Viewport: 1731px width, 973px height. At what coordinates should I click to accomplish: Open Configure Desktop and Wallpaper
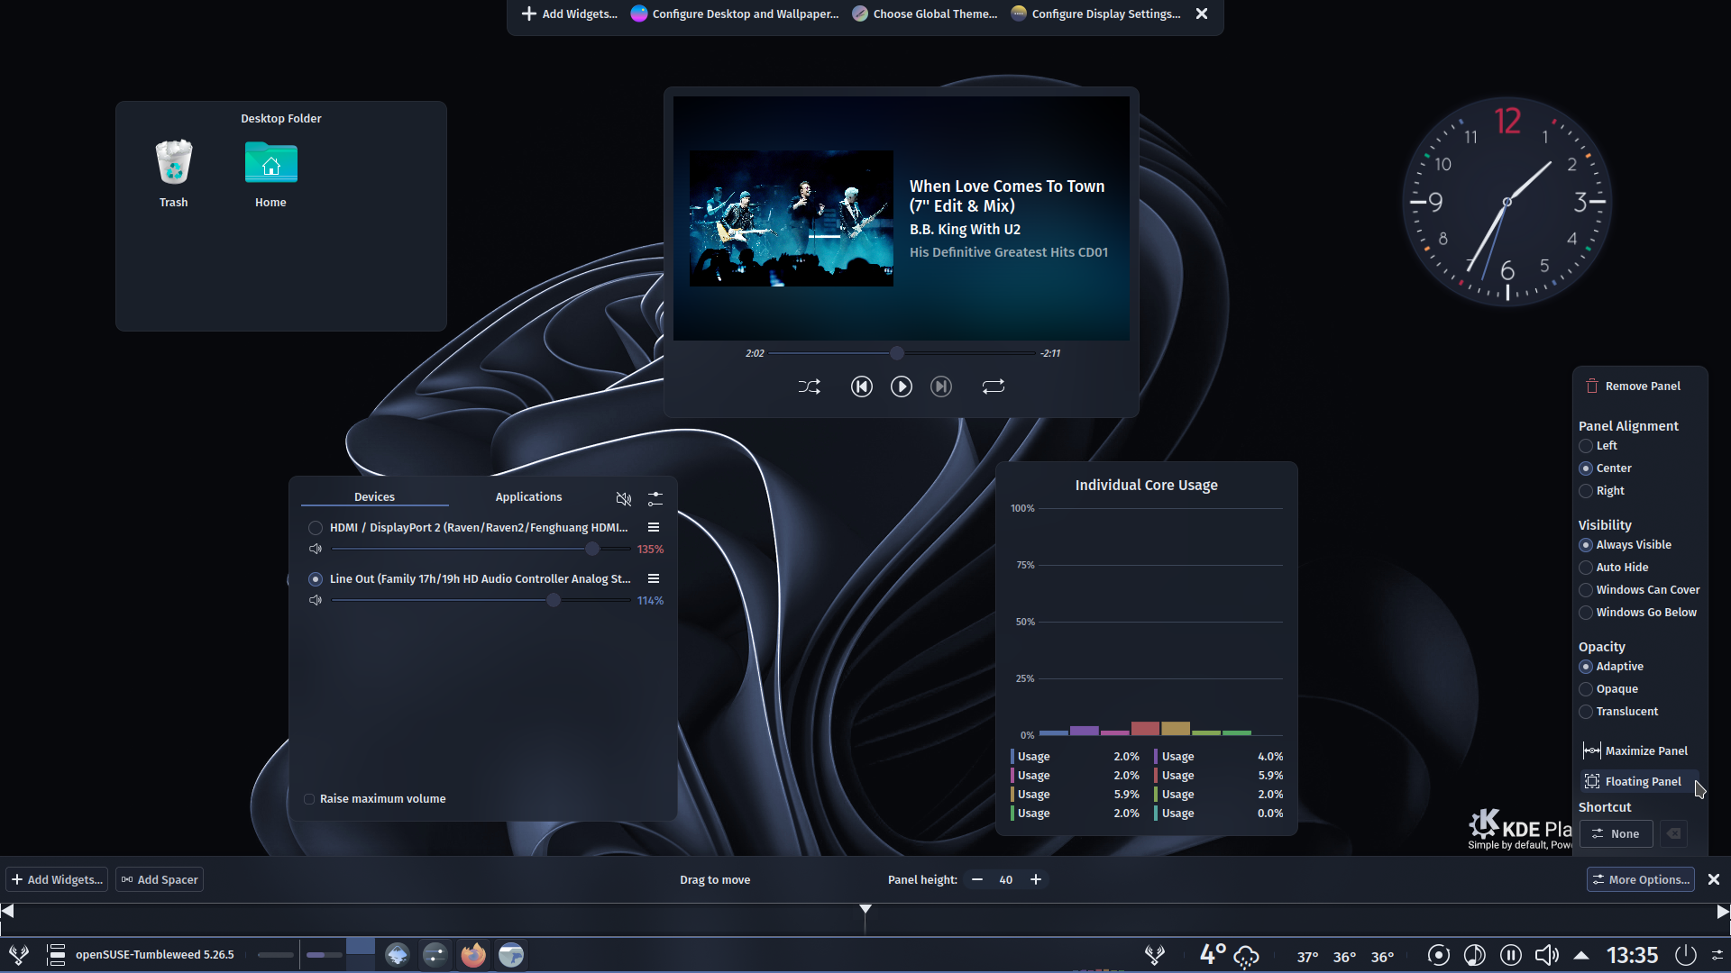point(735,14)
